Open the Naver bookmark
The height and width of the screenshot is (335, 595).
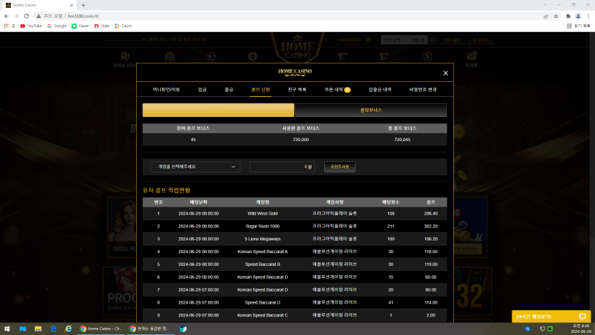point(81,26)
